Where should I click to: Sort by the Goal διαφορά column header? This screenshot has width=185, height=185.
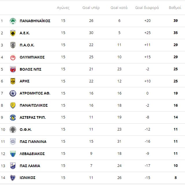click(147, 8)
